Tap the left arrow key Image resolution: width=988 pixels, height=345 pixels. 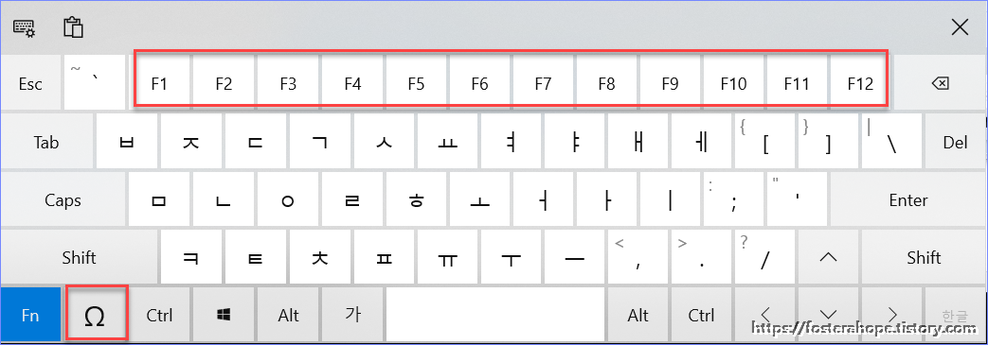765,315
